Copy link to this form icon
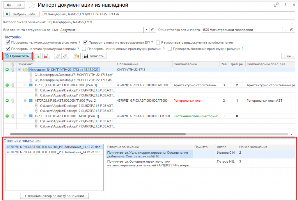 click(276, 5)
